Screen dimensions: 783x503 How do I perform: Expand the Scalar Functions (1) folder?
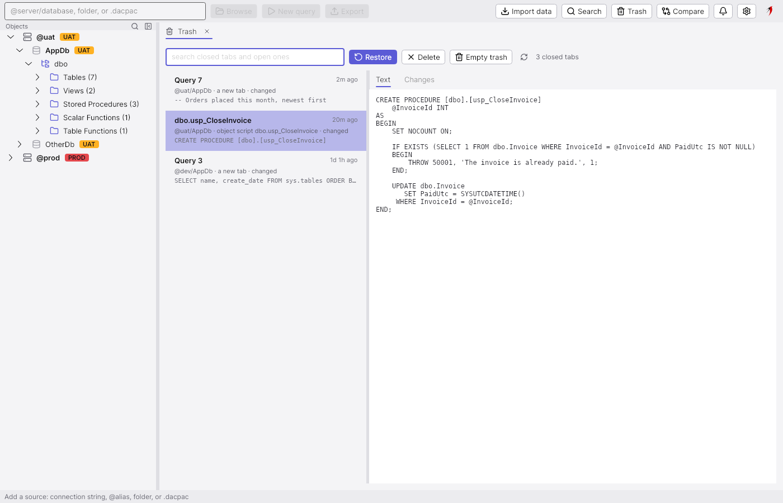tap(37, 117)
